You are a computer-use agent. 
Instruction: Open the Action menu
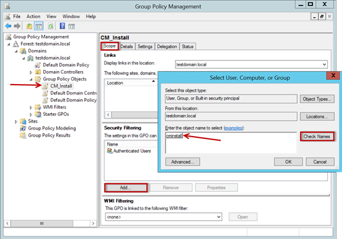33,17
